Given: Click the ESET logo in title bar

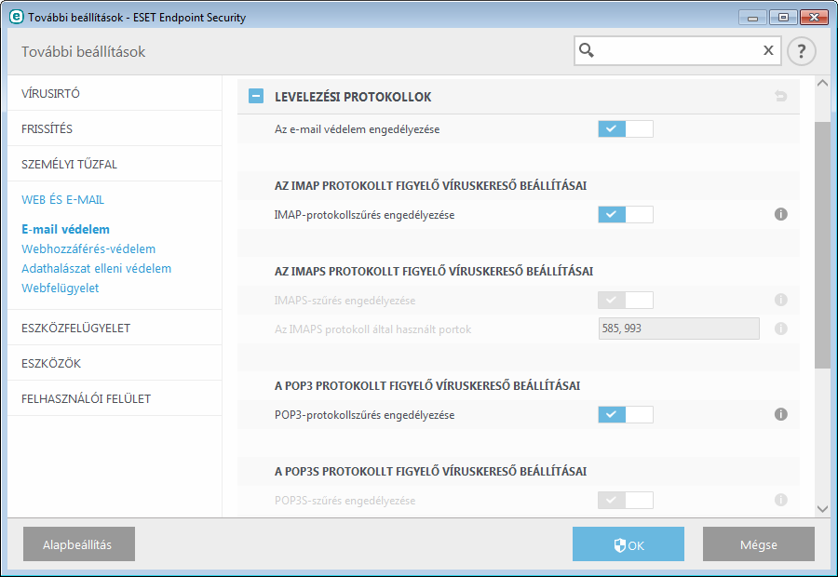Looking at the screenshot, I should pyautogui.click(x=17, y=17).
